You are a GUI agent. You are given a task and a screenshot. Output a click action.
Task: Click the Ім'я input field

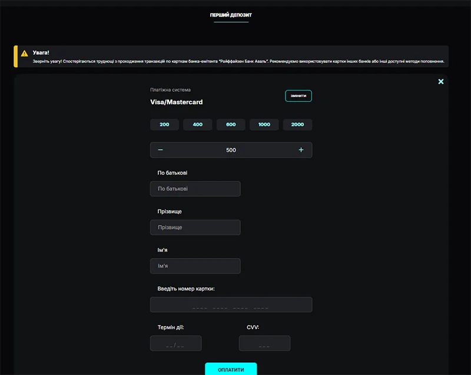pyautogui.click(x=195, y=266)
